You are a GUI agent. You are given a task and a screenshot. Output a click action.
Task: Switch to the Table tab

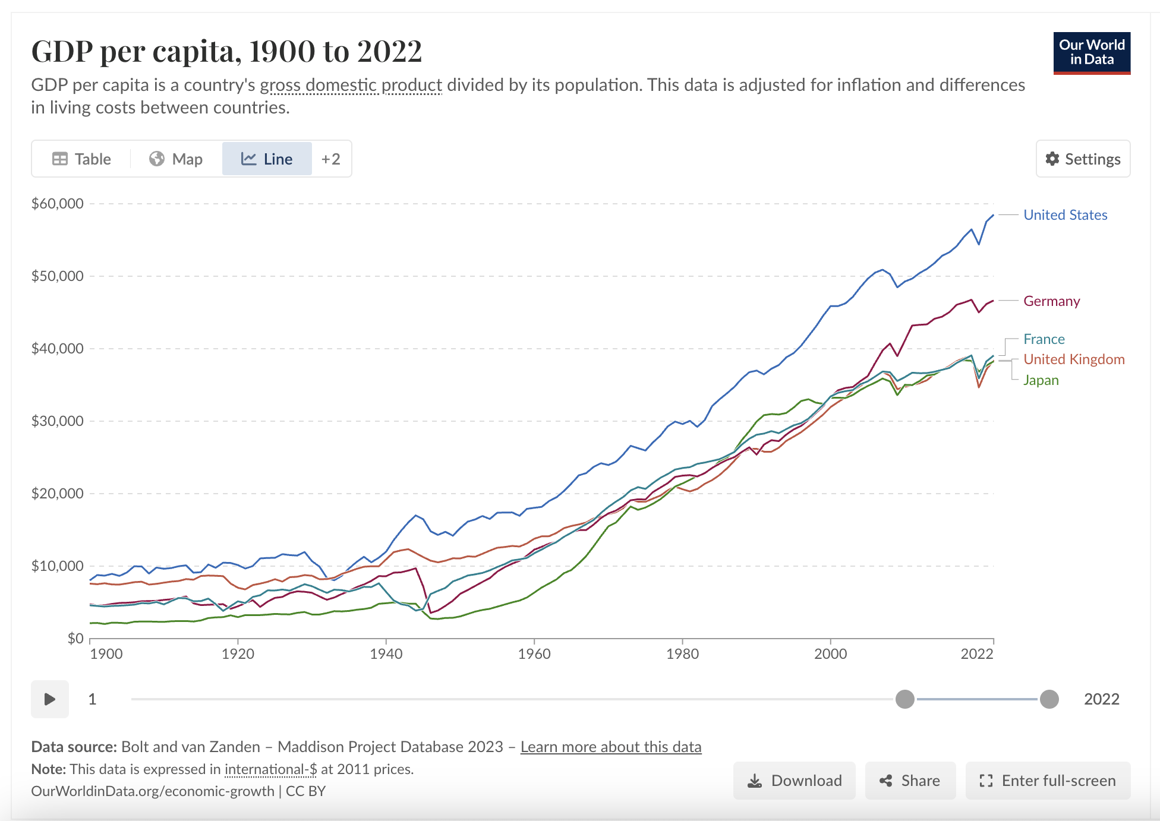(x=92, y=159)
